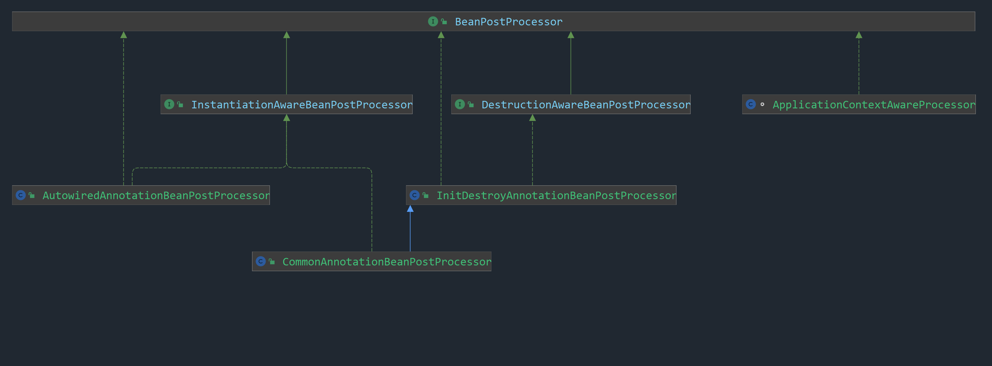Select the AutowiredAnnotationBeanPostProcessor node label
This screenshot has width=992, height=366.
coord(156,195)
